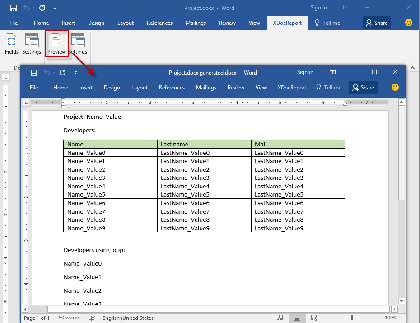Expand Quick Access Toolbar dropdown in the Project.docx window
This screenshot has width=420, height=323.
[x=55, y=8]
